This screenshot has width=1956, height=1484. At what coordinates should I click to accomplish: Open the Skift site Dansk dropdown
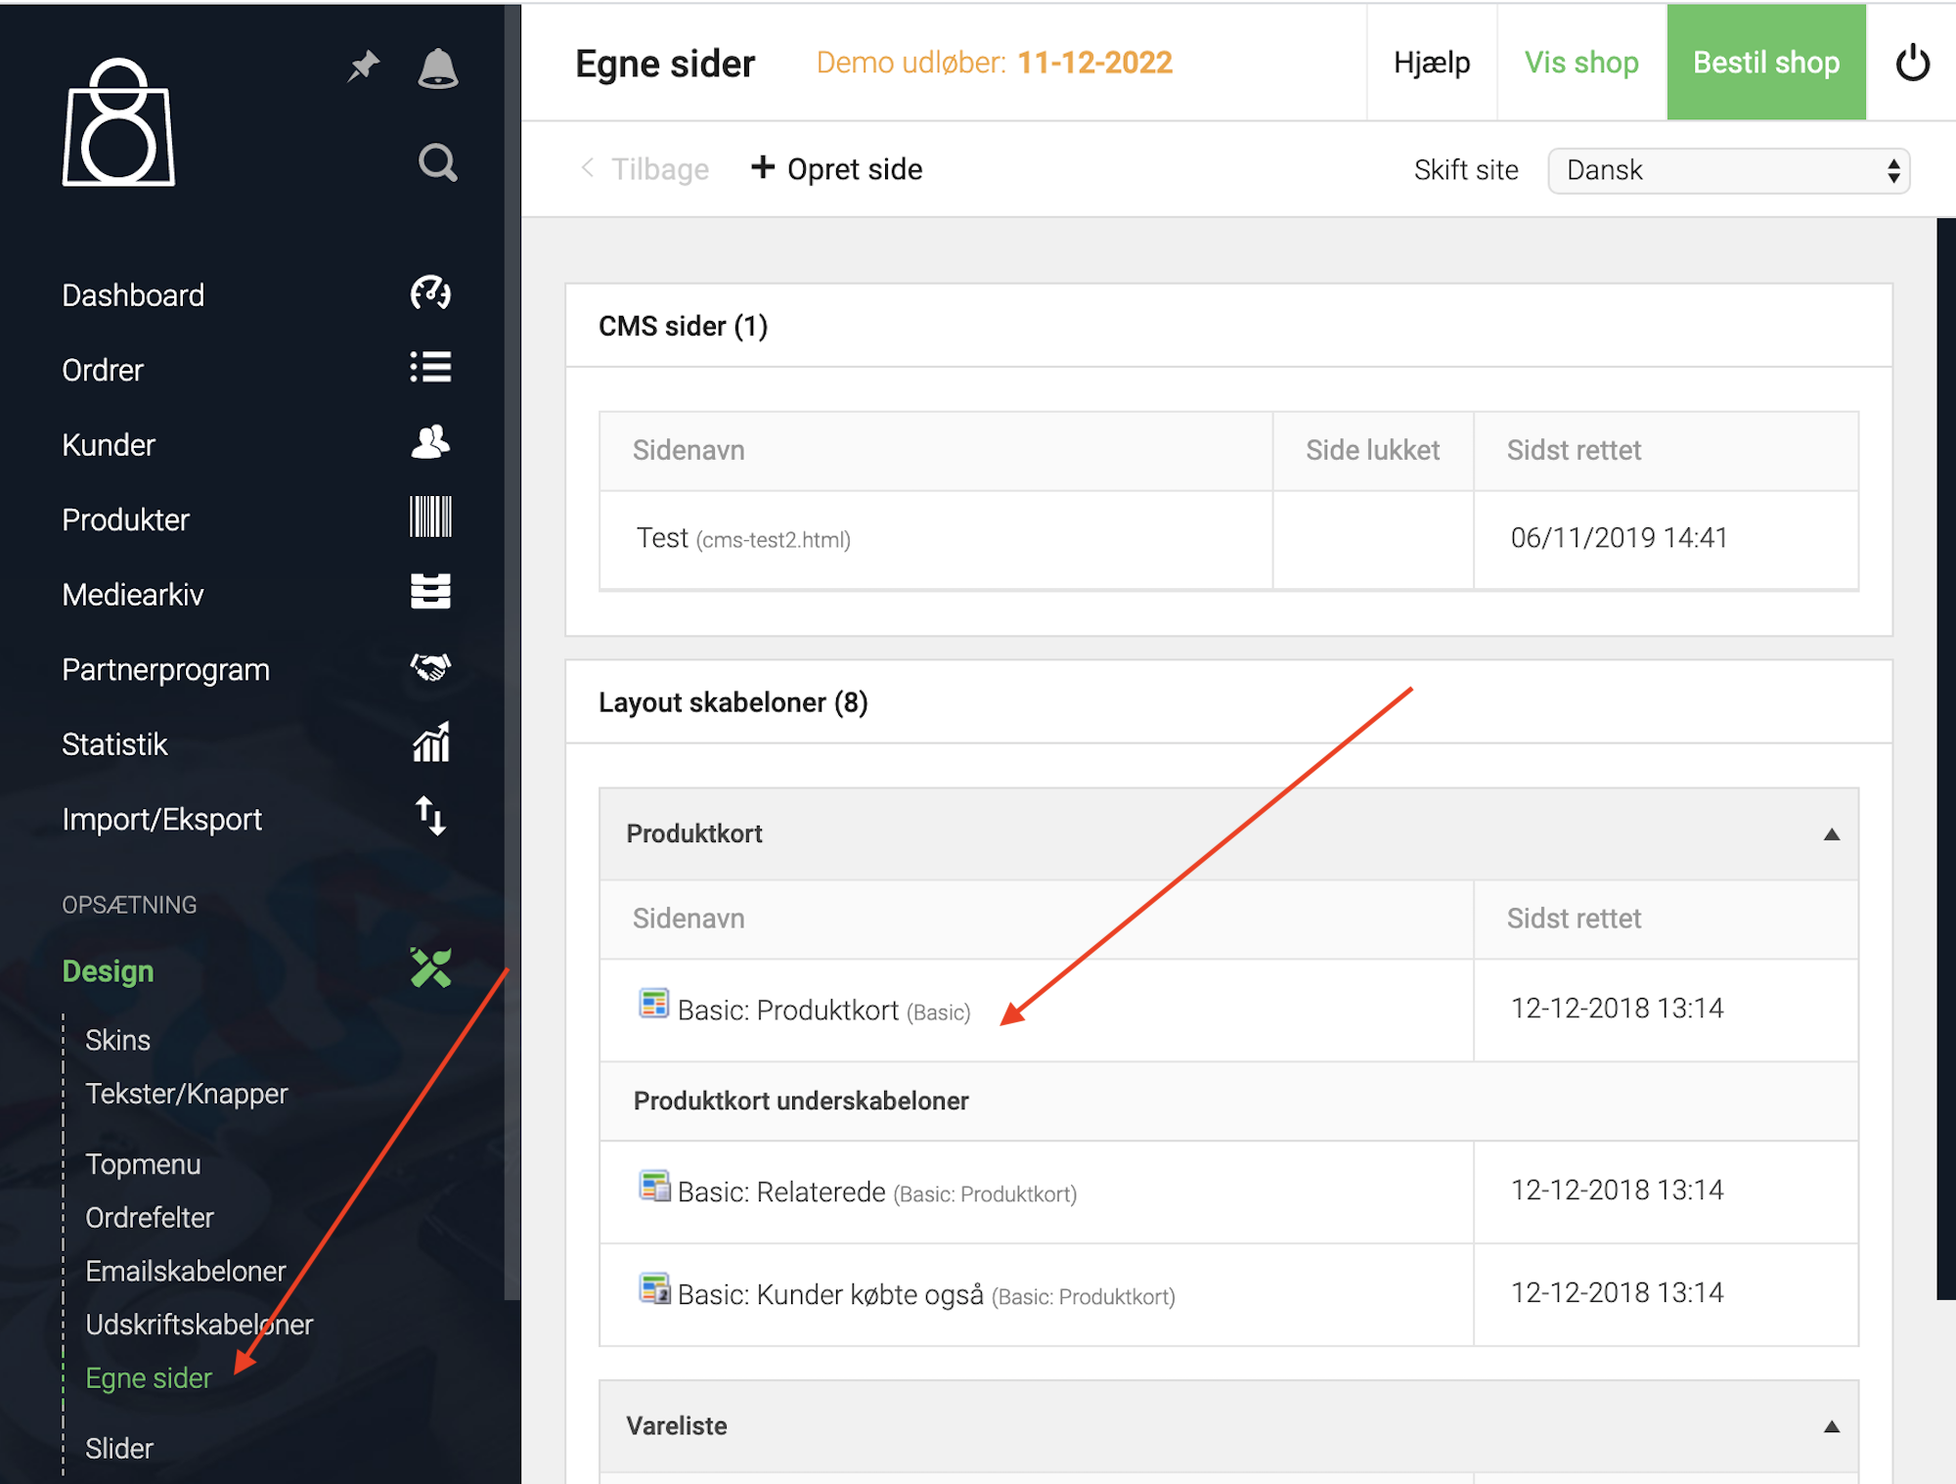[x=1728, y=170]
